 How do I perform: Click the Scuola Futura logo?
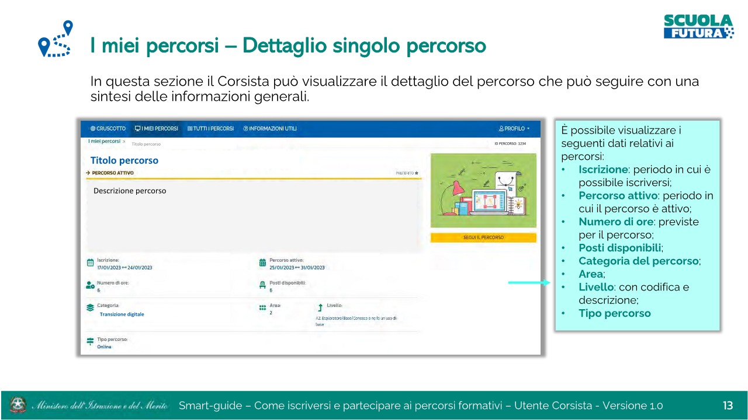[x=698, y=27]
